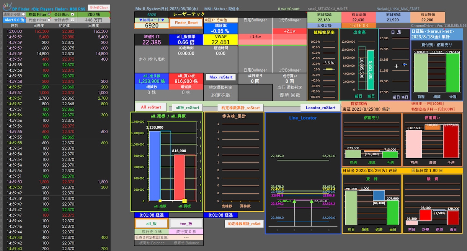Switch to the ten_板 view
This screenshot has height=251, width=467.
[x=186, y=224]
